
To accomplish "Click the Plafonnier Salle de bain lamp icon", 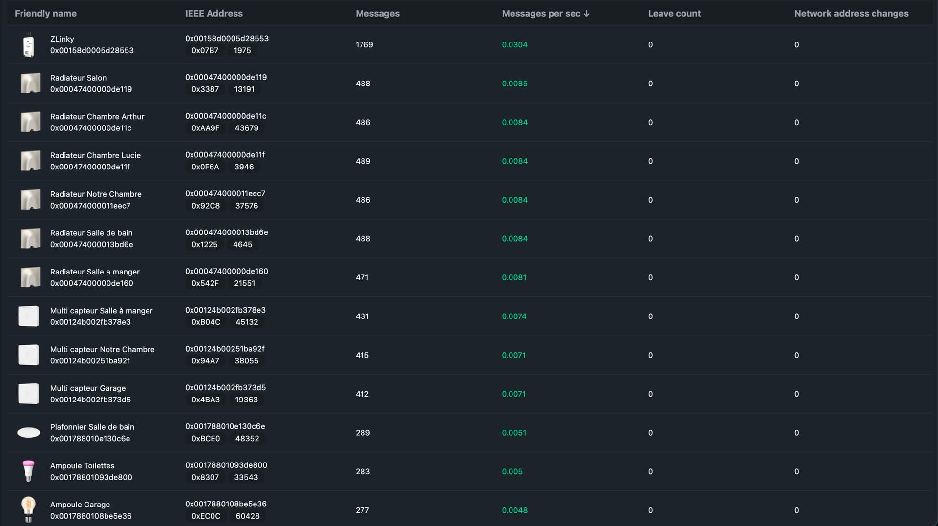I will 28,433.
